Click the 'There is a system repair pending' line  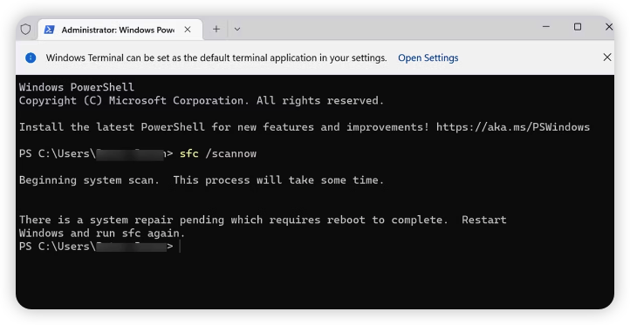coord(263,220)
